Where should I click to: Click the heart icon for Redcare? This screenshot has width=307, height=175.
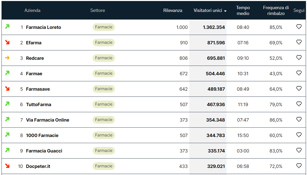(299, 57)
